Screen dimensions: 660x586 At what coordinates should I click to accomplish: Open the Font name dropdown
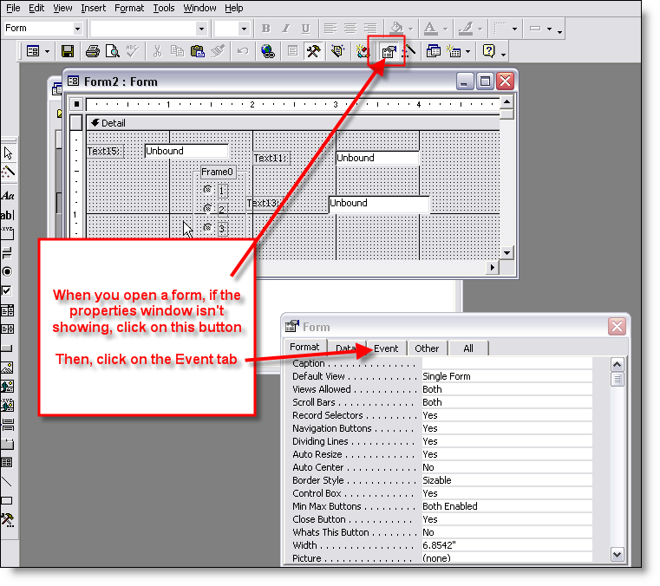pyautogui.click(x=201, y=29)
